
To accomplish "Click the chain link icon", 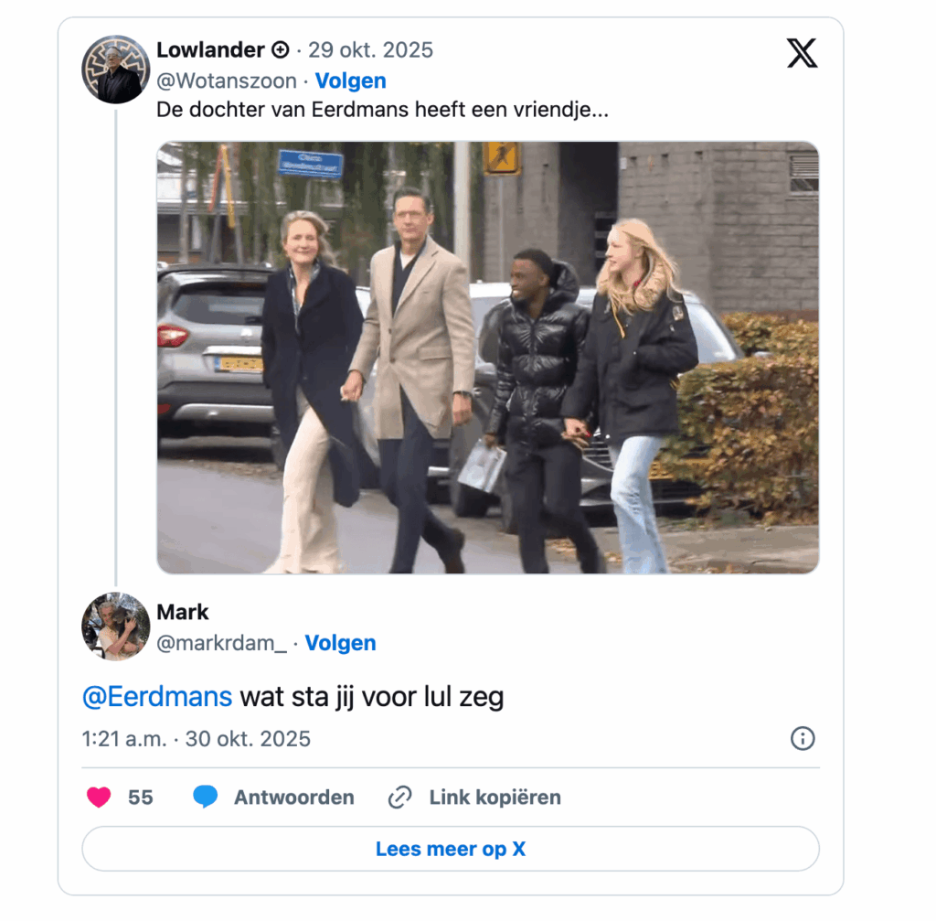I will (x=399, y=798).
